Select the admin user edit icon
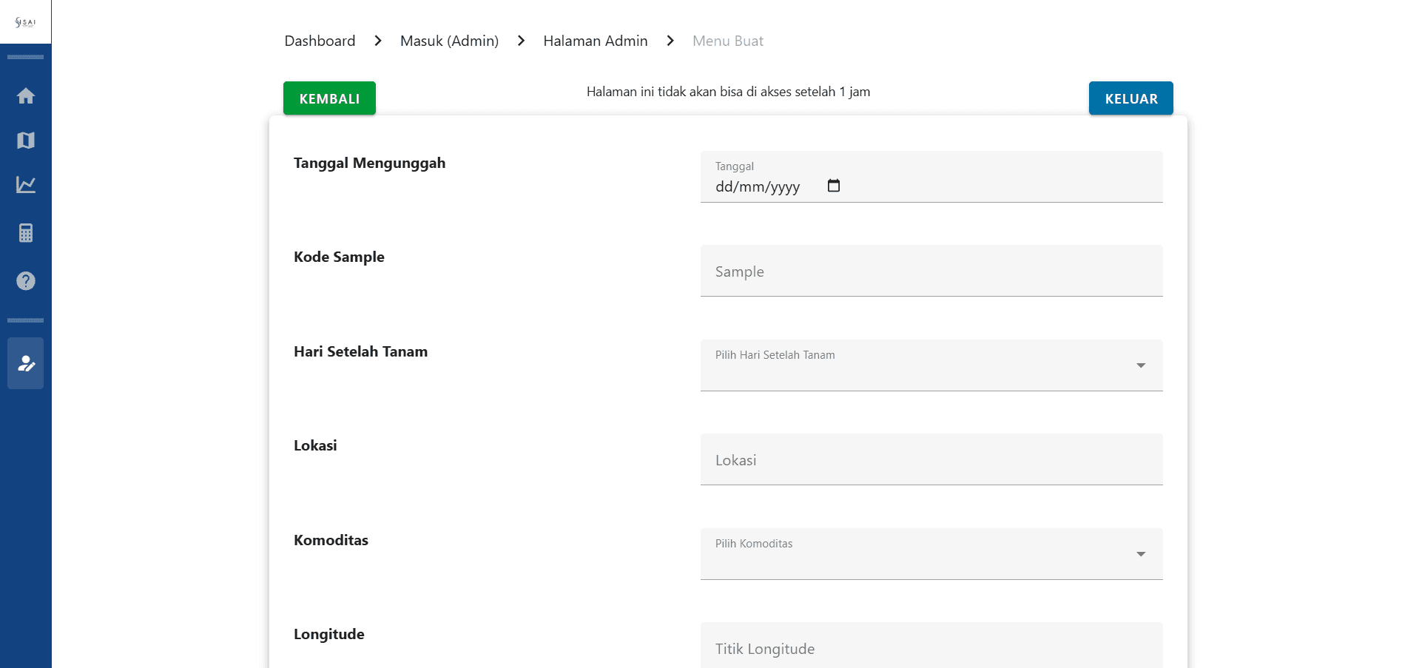The height and width of the screenshot is (668, 1402). pos(26,363)
